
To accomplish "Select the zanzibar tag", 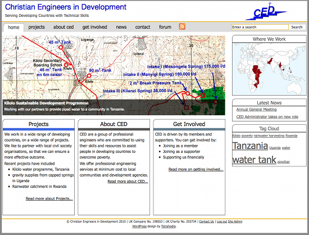I will (x=283, y=162).
